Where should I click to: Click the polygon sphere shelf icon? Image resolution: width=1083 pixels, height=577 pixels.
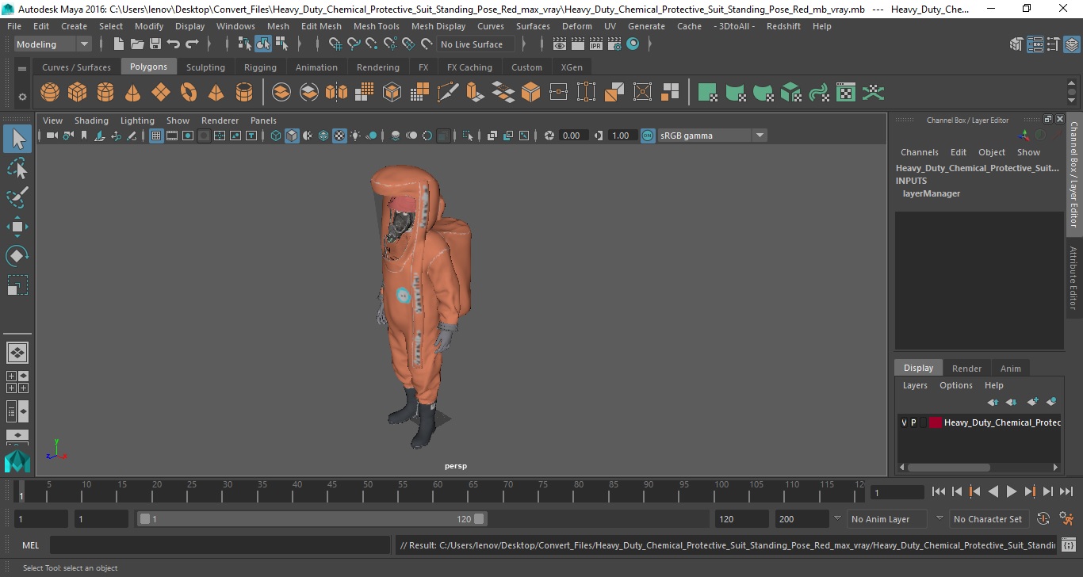pos(50,93)
